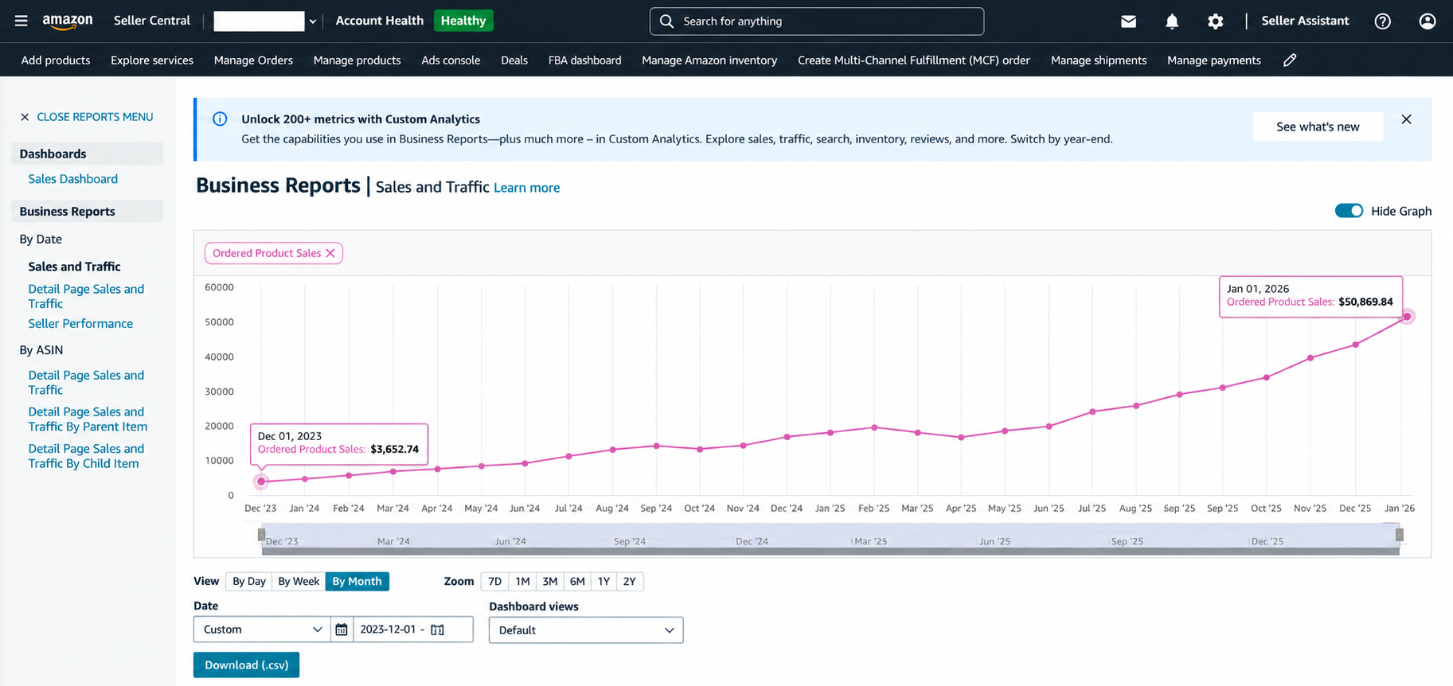Open the hamburger navigation menu

(x=21, y=21)
